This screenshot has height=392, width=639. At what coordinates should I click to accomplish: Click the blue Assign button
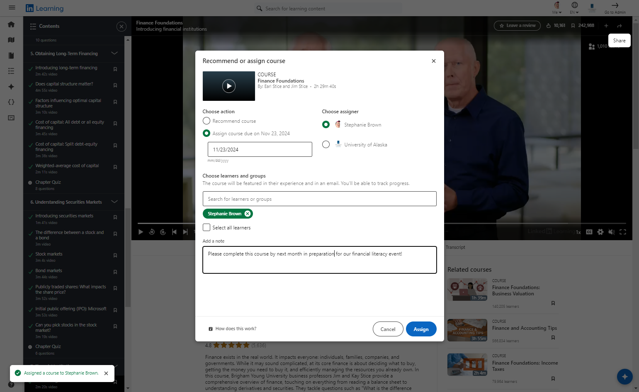tap(421, 329)
